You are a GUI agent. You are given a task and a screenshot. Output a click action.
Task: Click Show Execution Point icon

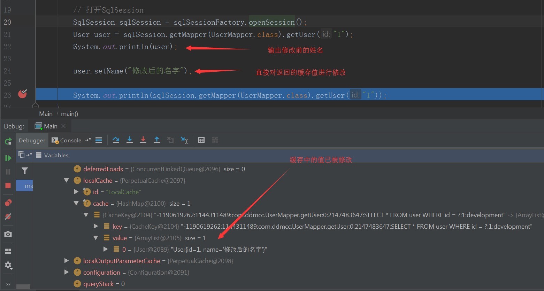(x=99, y=140)
